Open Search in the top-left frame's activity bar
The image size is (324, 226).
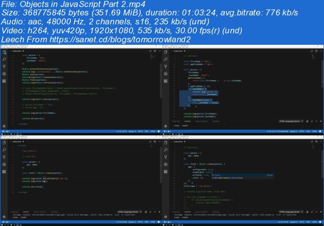(x=4, y=59)
